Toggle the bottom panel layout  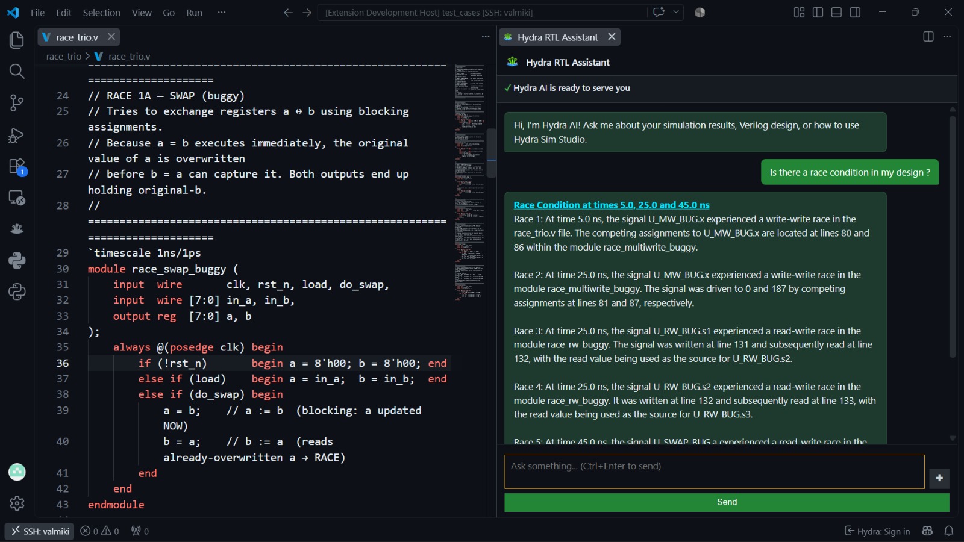pos(836,12)
